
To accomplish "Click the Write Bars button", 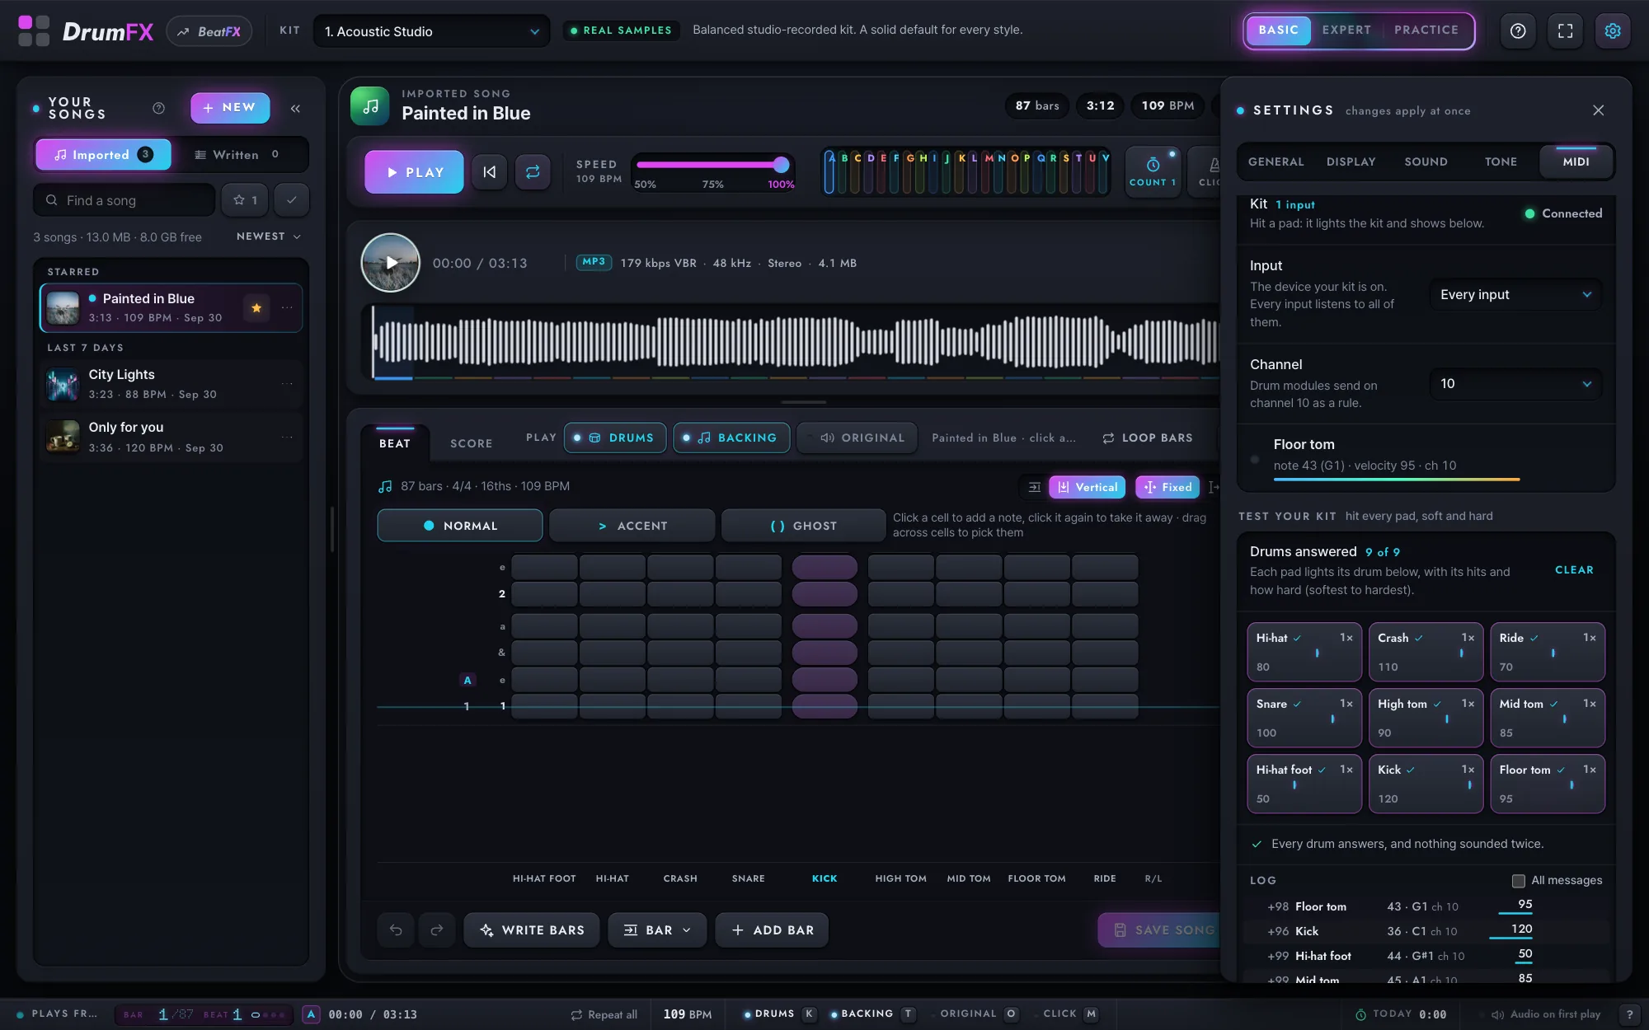I will pos(532,930).
